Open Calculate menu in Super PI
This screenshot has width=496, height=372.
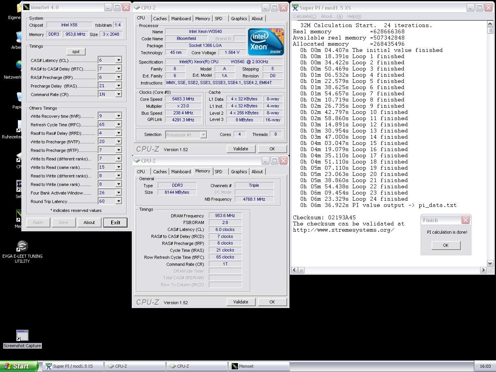pos(305,16)
